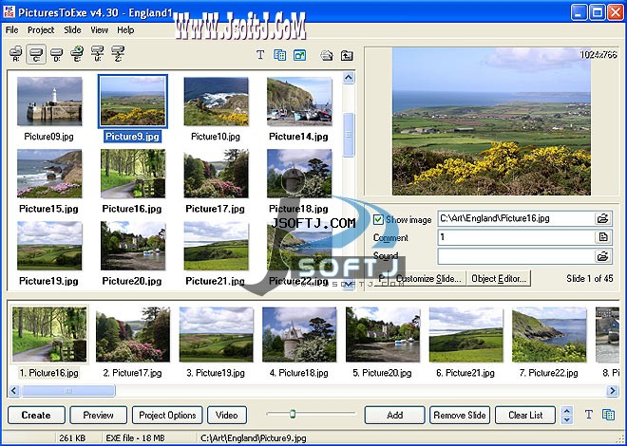
Task: Click the table icon at the bottom right
Action: click(x=608, y=415)
